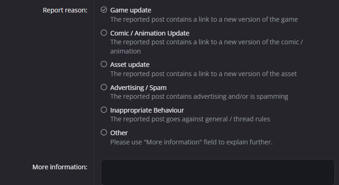Click the hint about using "More information" field
339x185 pixels.
point(191,142)
